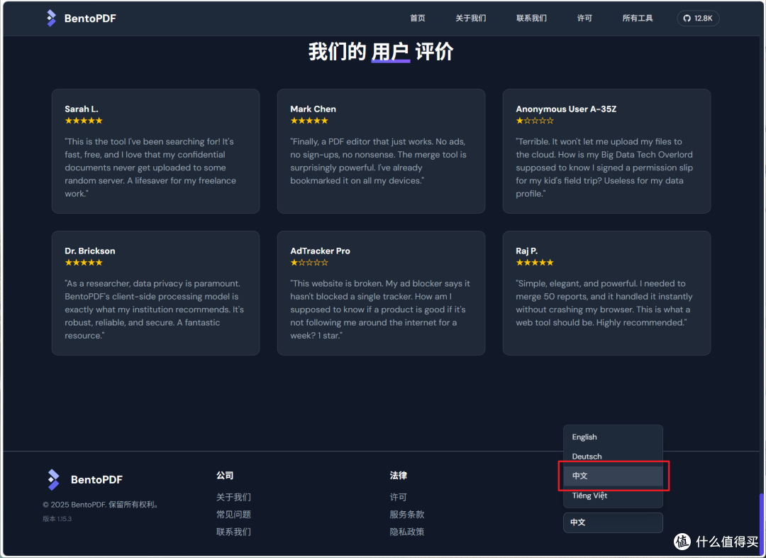
Task: Select Deutsch in the language list
Action: (613, 456)
